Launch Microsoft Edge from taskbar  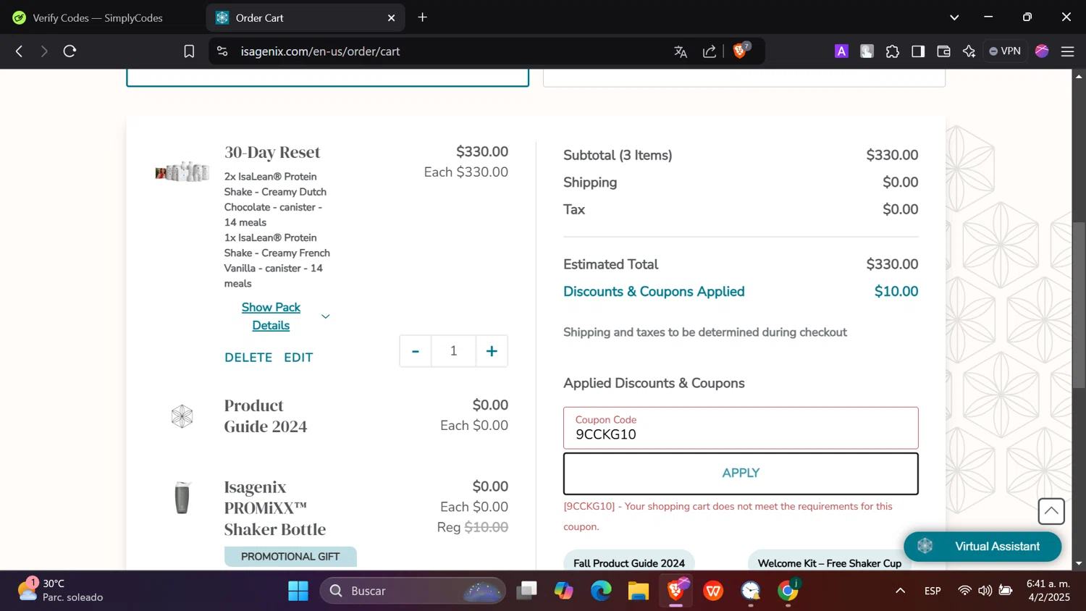(x=601, y=591)
